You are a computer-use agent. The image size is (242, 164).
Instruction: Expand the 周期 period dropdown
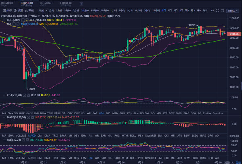[43, 10]
